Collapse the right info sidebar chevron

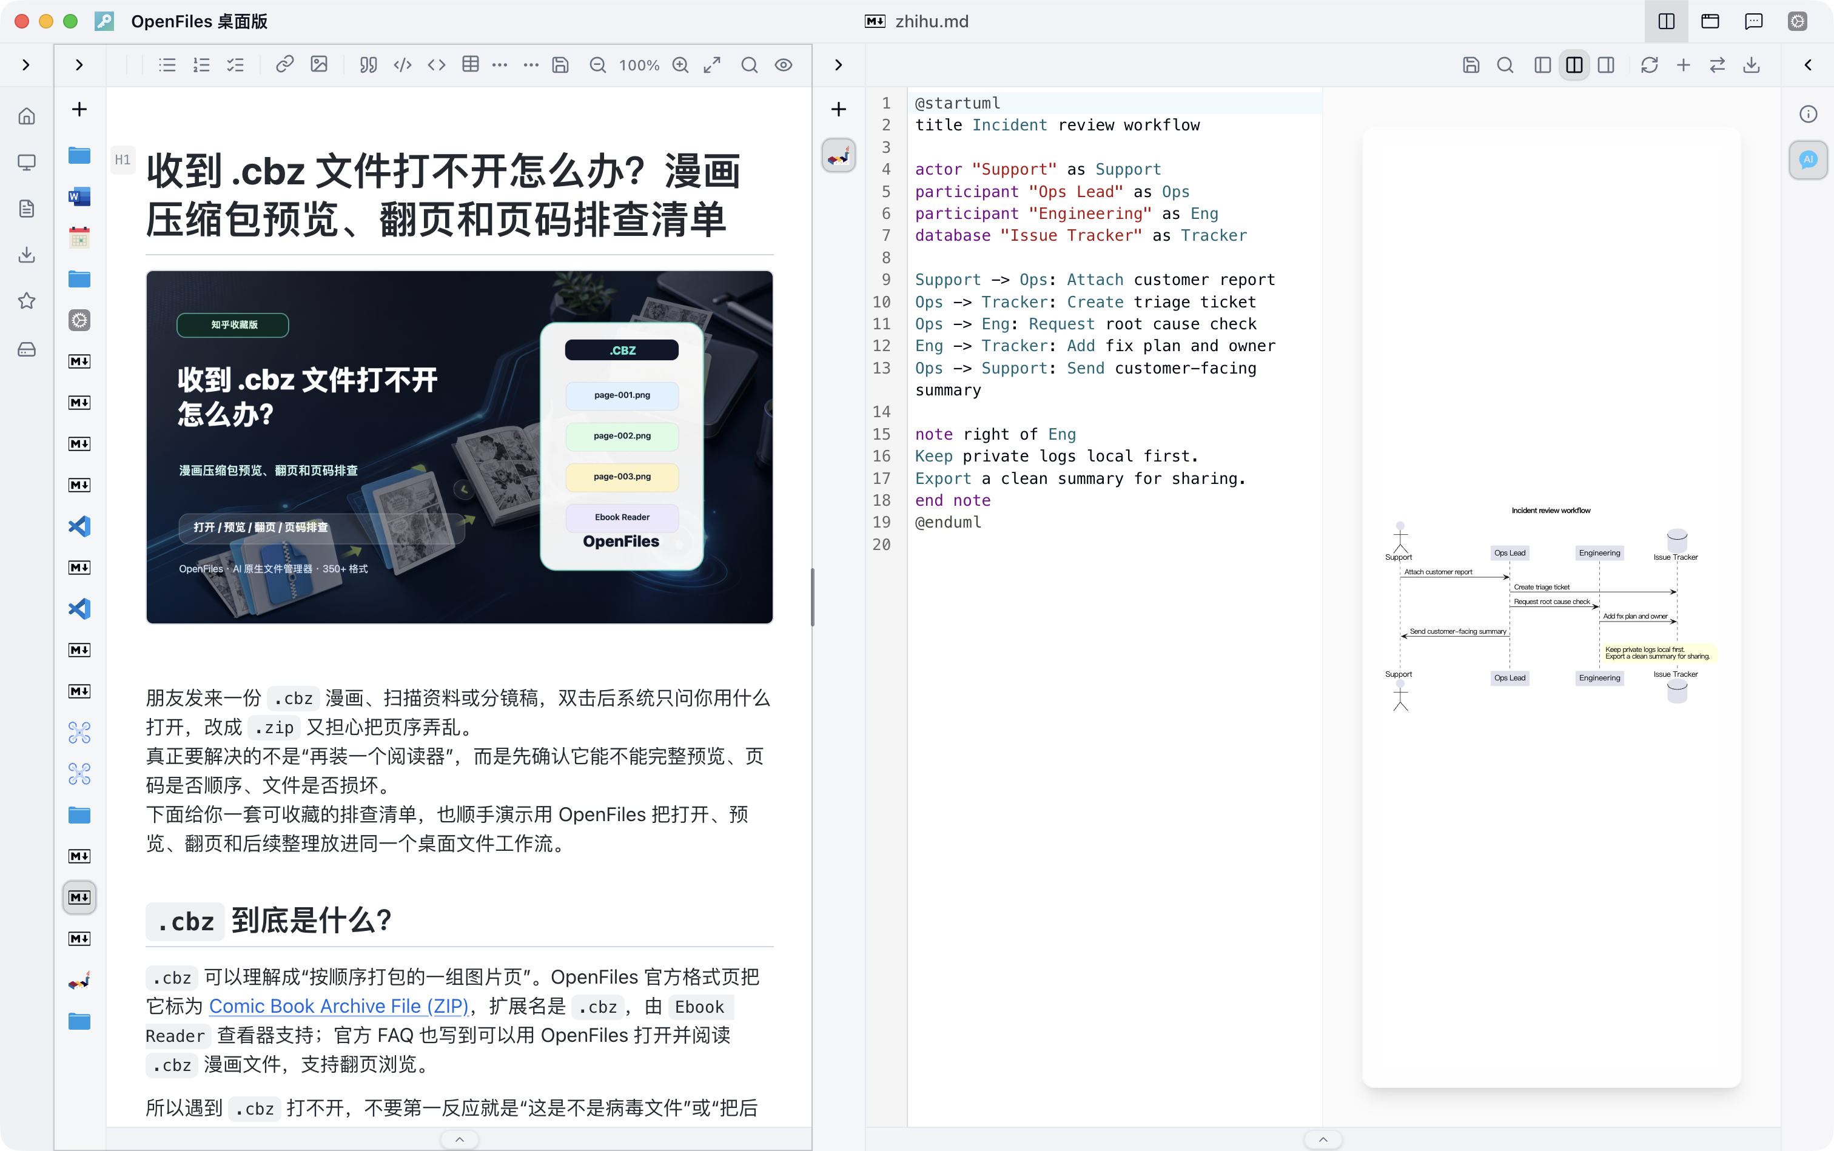point(1808,65)
